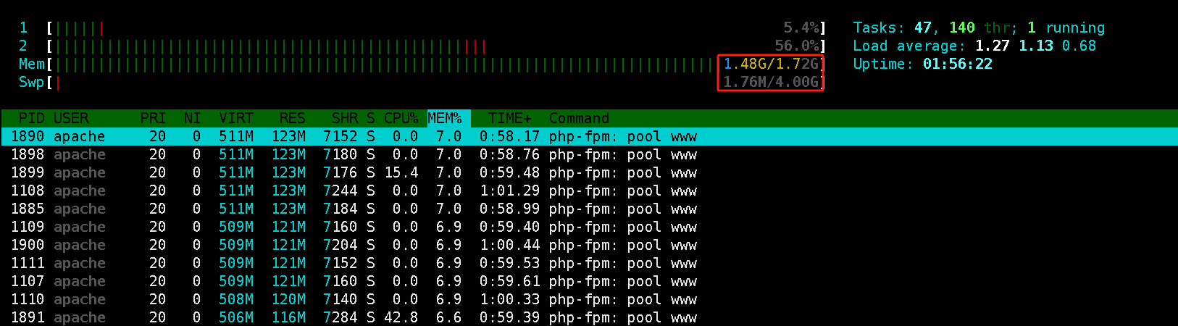1178x326 pixels.
Task: Click the CPU% value 15.4
Action: (401, 172)
